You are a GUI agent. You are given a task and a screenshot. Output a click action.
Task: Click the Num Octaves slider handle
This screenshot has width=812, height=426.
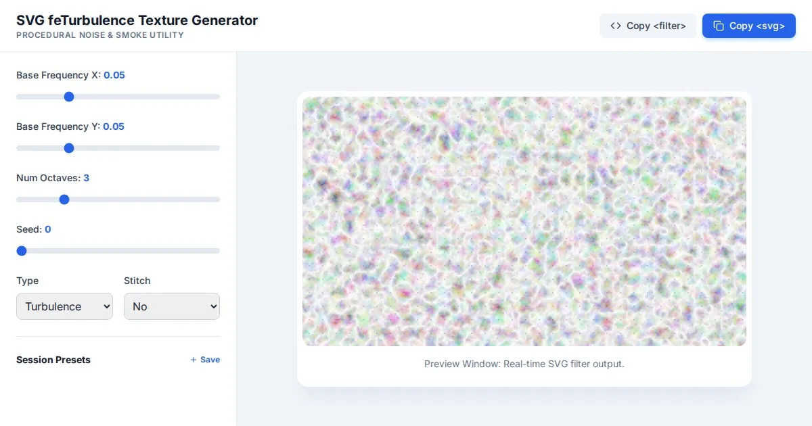point(64,199)
